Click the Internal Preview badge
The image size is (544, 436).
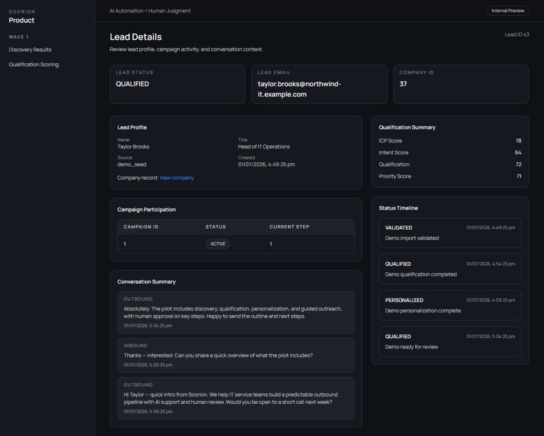(x=508, y=11)
